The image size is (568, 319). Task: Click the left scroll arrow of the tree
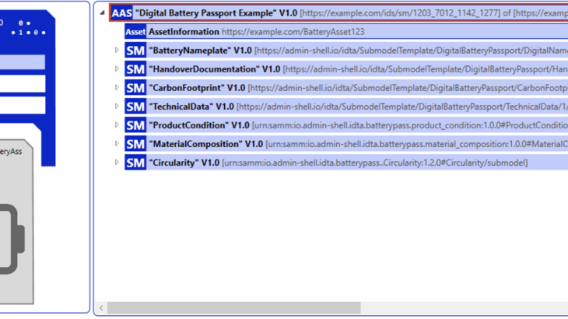[101, 308]
